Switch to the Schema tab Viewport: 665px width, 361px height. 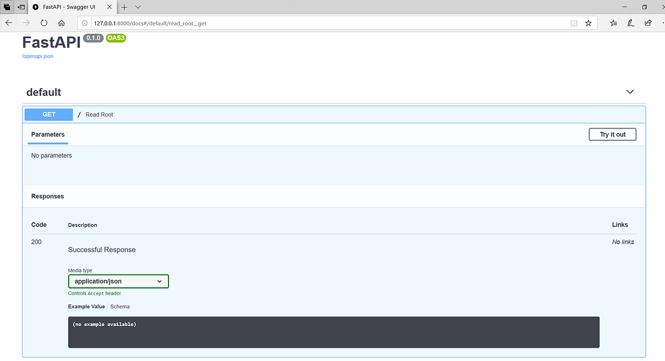(120, 306)
